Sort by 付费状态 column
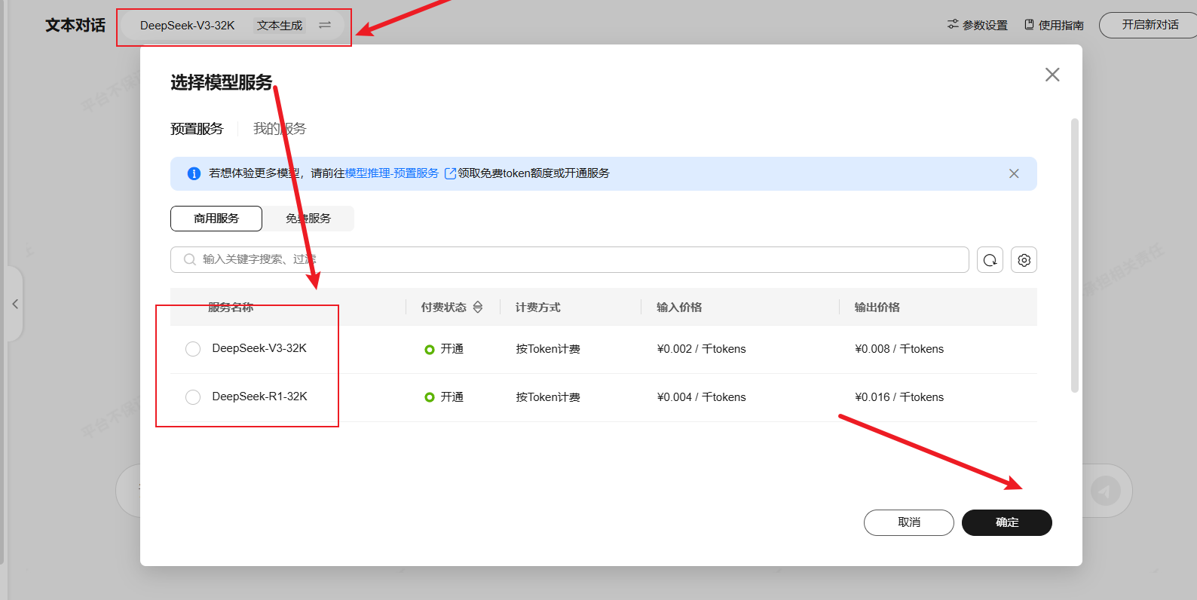 (x=477, y=308)
